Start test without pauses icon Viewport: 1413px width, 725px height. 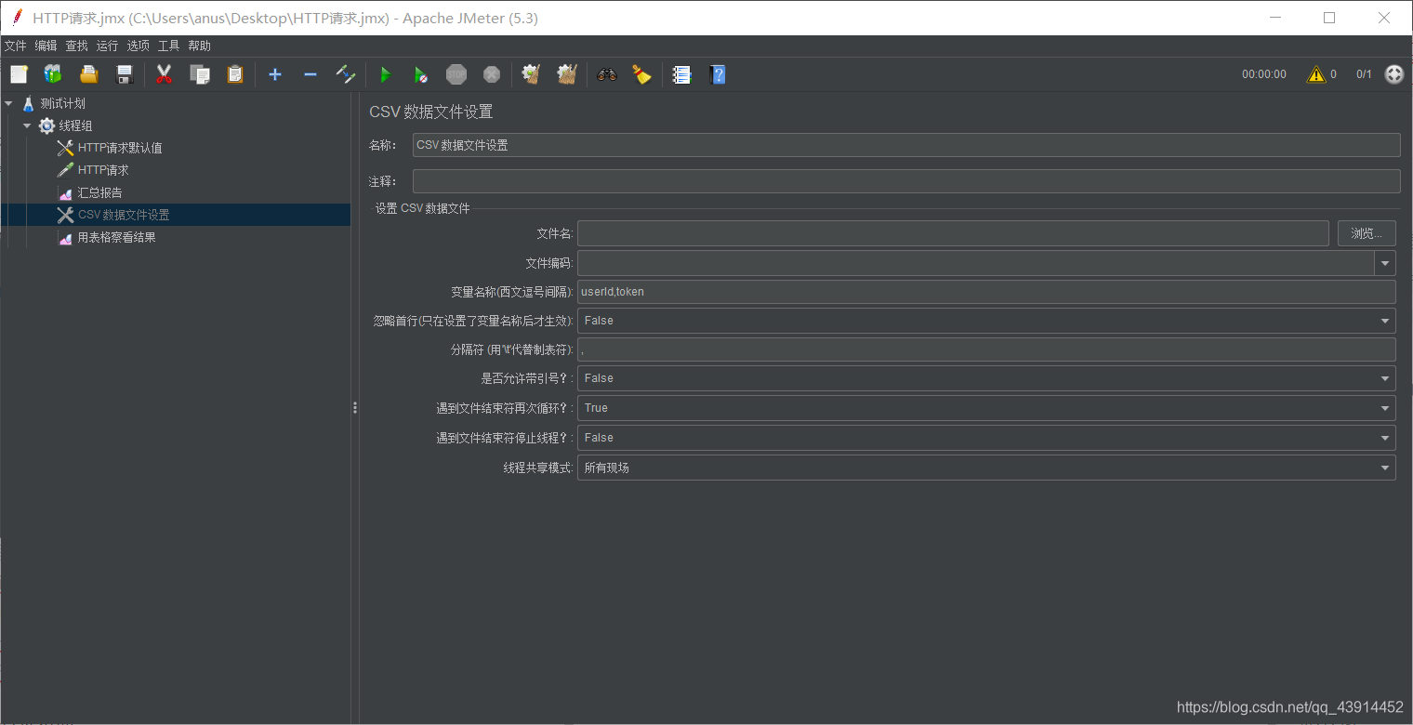tap(421, 74)
